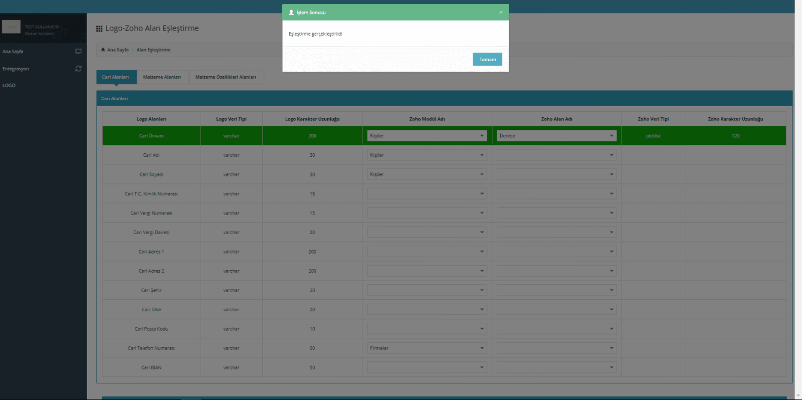Open Zoho Modül dropdown for Cari T.C. Kimlik Numarası
Image resolution: width=802 pixels, height=400 pixels.
click(427, 193)
